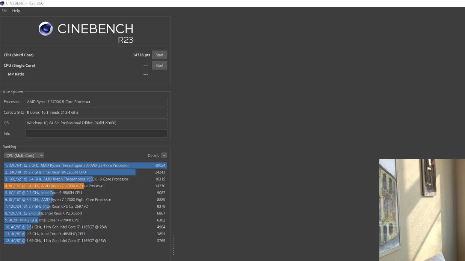Select the i7-1165G7 @15W ranking row
Viewport: 465px width, 261px height.
[85, 241]
